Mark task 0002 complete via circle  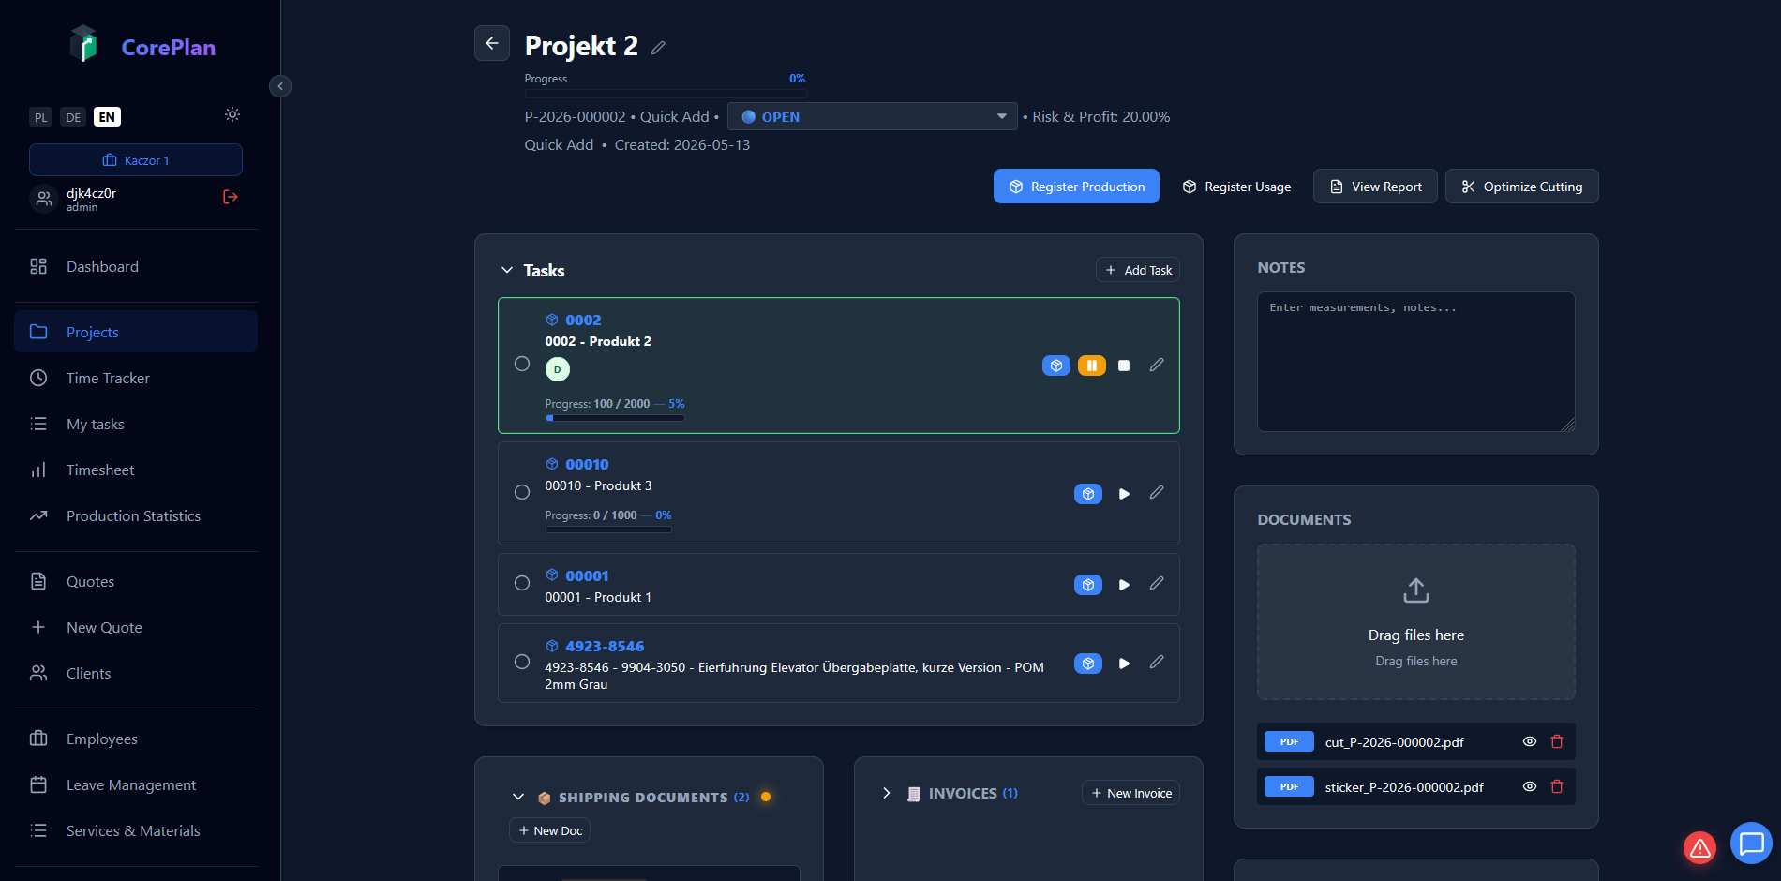click(522, 364)
